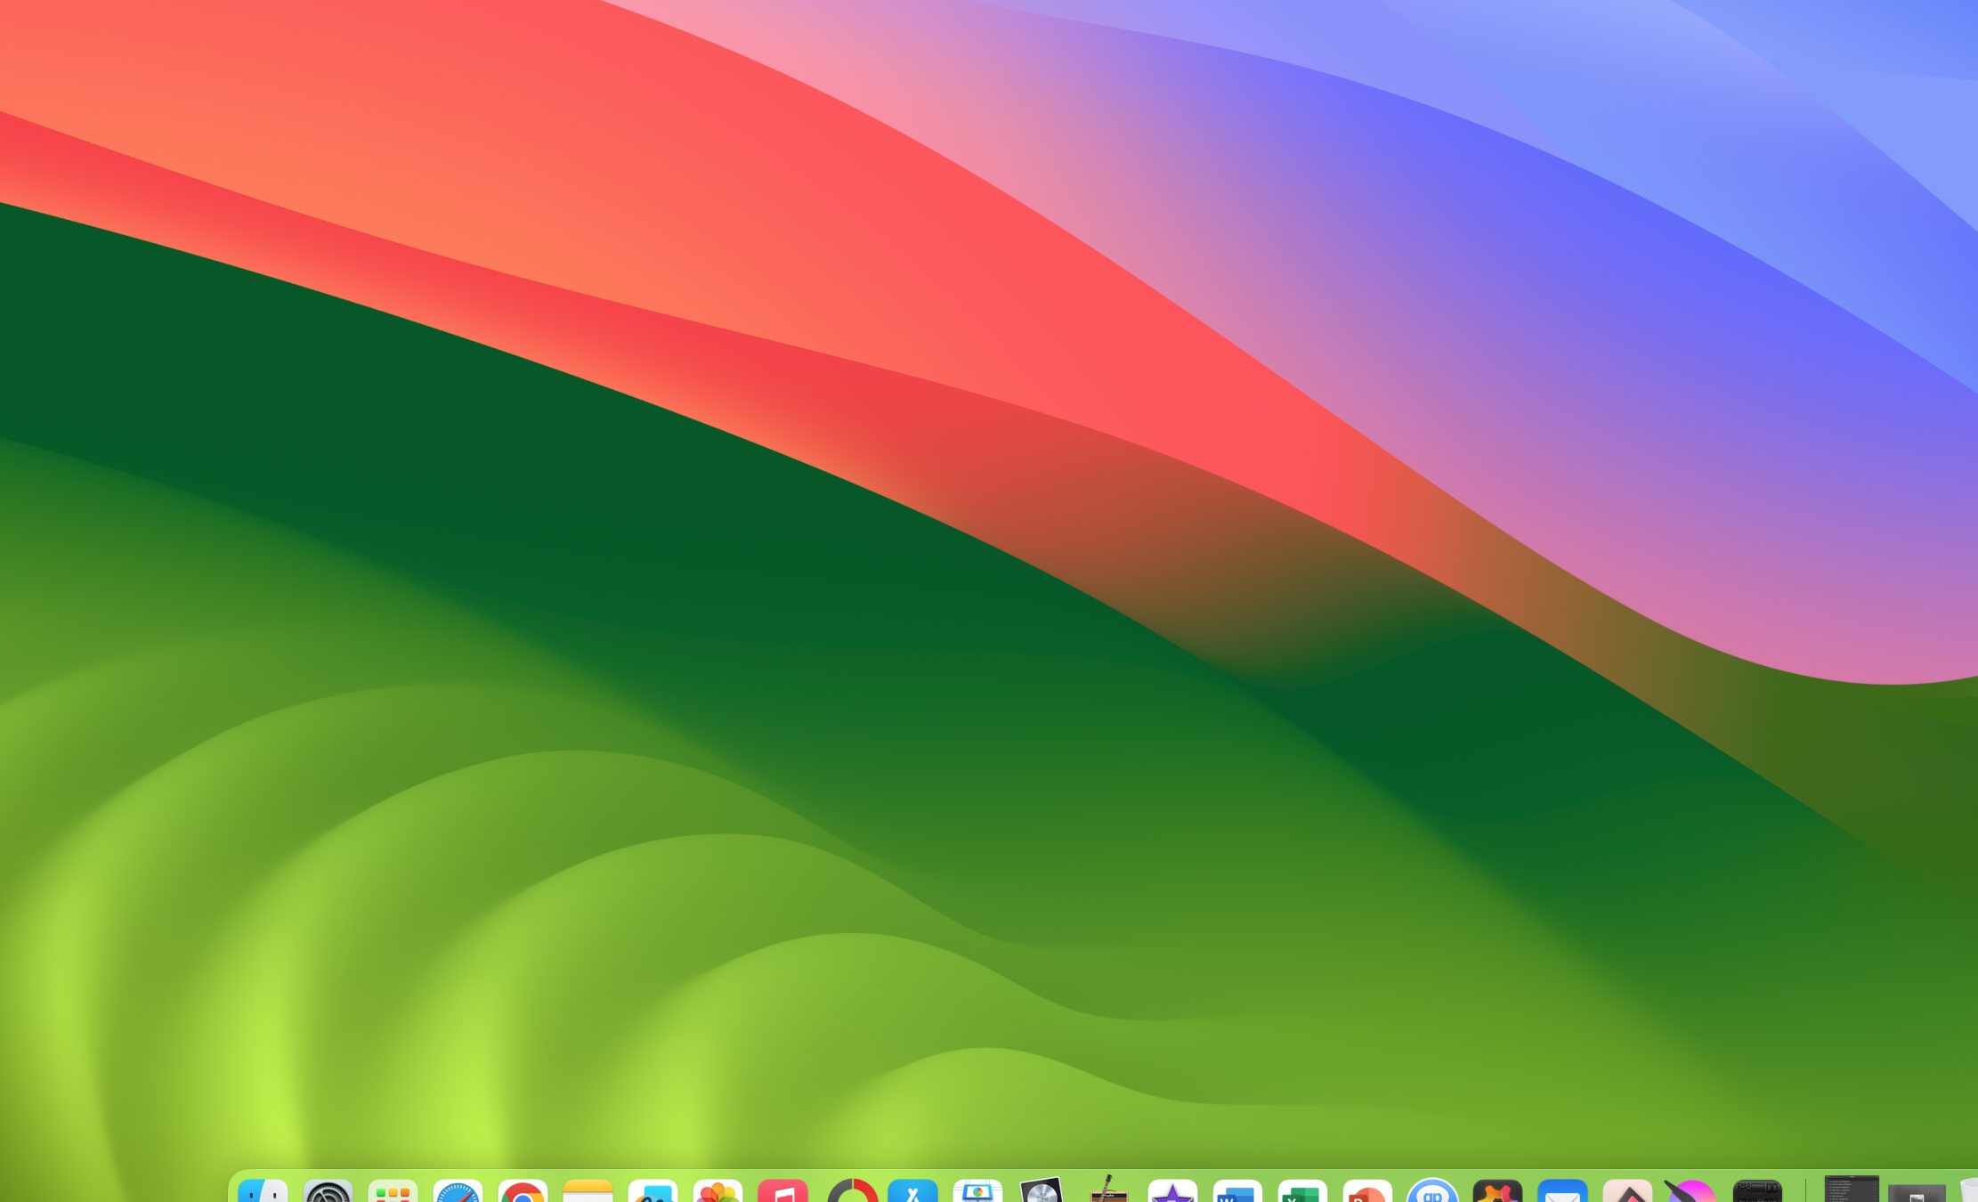This screenshot has width=1978, height=1202.
Task: Open the Freeform app icon
Action: (653, 1191)
